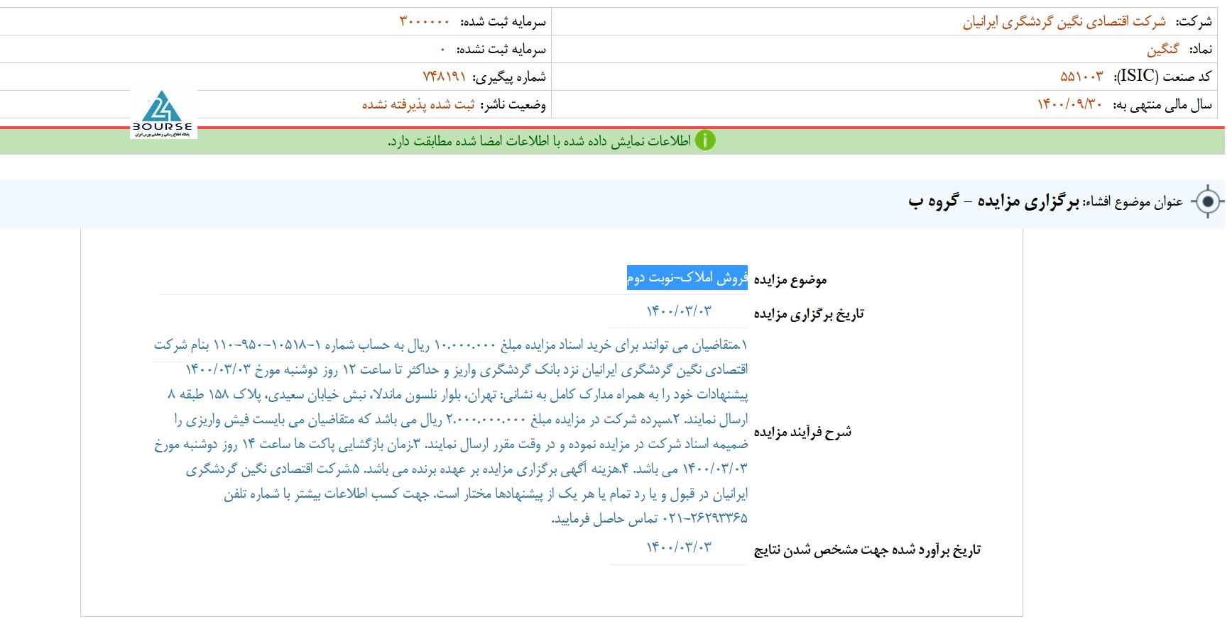Click the label عنوان موضوع افشاء
This screenshot has width=1232, height=619.
(x=1133, y=203)
